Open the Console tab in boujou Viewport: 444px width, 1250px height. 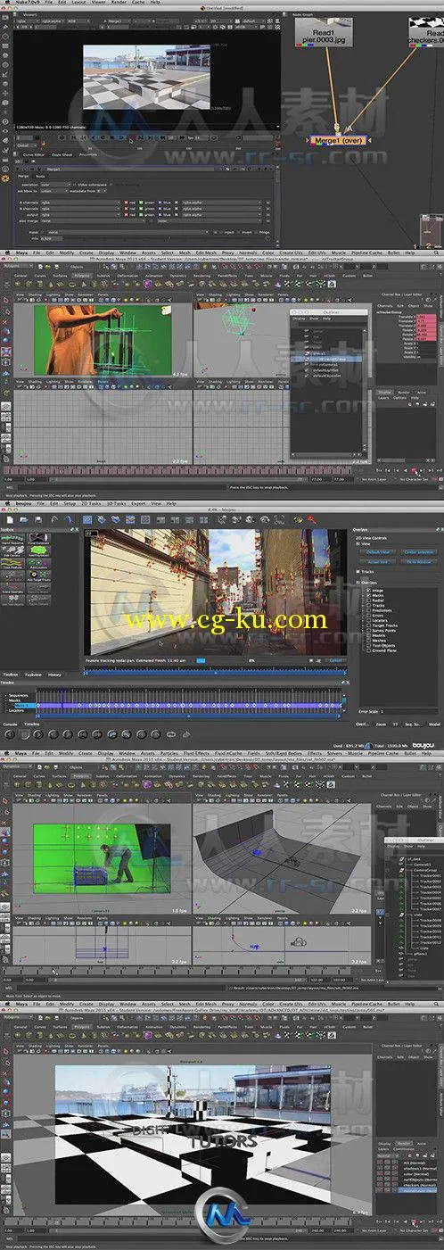(9, 725)
